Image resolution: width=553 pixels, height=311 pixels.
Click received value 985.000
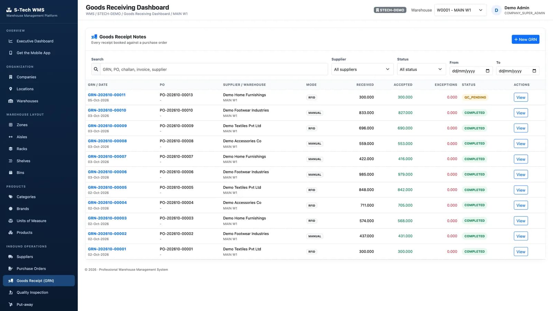click(366, 175)
